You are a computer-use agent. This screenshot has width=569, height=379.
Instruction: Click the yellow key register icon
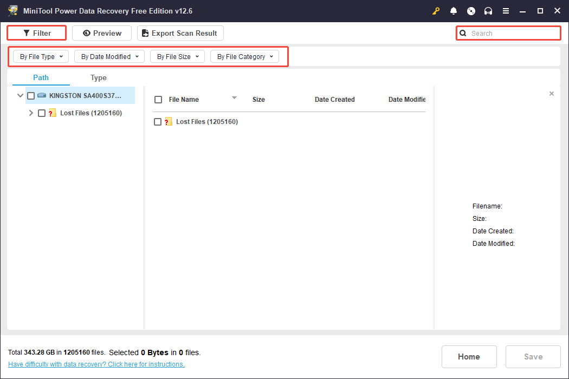pos(436,11)
